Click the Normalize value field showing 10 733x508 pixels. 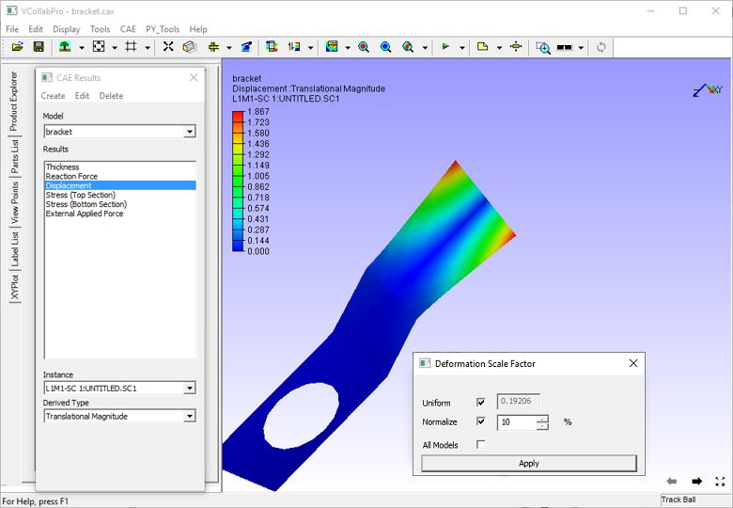pos(517,422)
